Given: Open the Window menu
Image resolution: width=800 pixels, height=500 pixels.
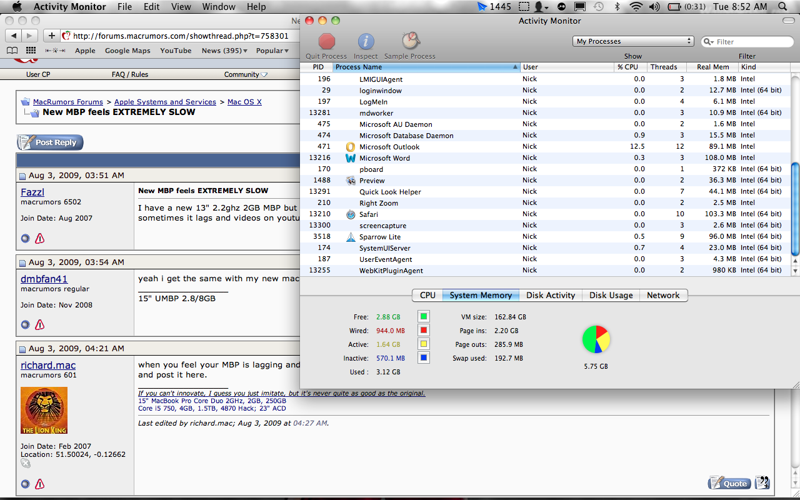Looking at the screenshot, I should pos(219,7).
